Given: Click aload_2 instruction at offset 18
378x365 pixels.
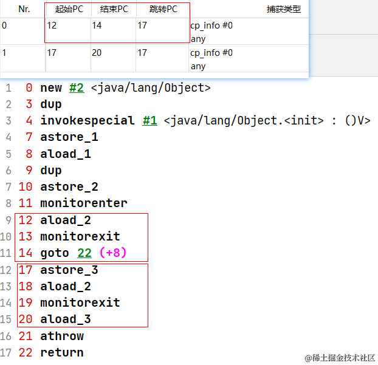Looking at the screenshot, I should (66, 286).
